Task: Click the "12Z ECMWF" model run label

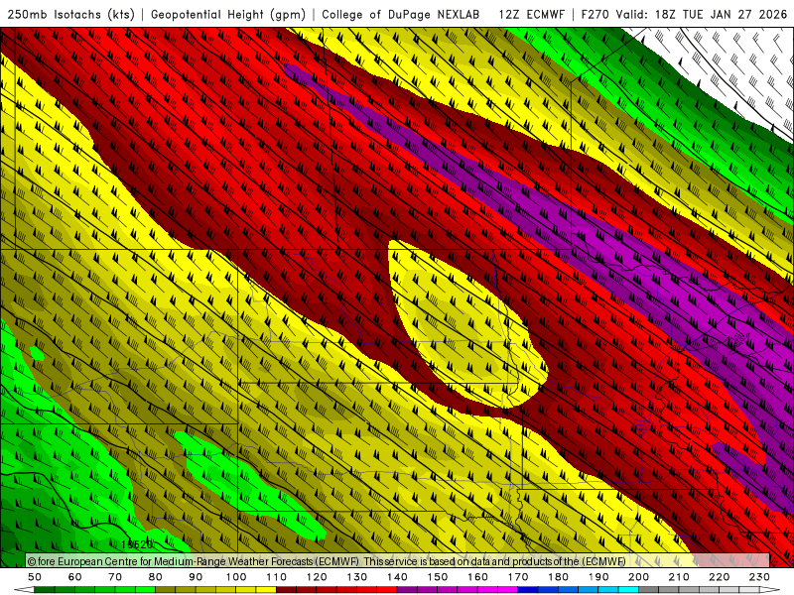Action: point(531,14)
